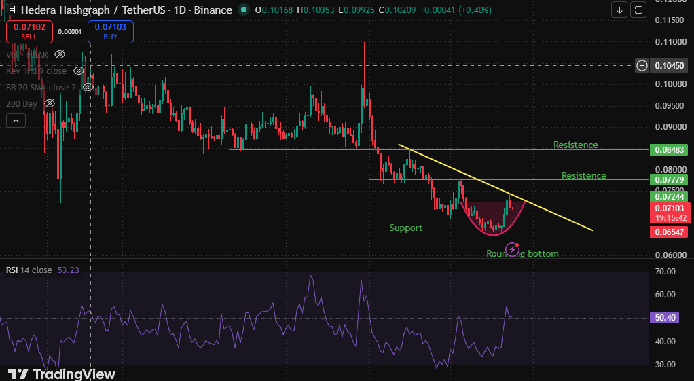Toggle visibility of Kev_Ind 9 close indicator

pyautogui.click(x=79, y=71)
